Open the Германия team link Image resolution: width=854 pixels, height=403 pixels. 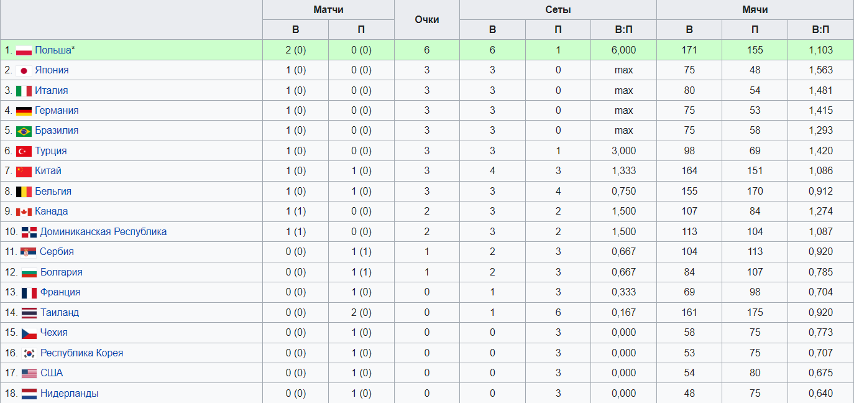pos(57,111)
